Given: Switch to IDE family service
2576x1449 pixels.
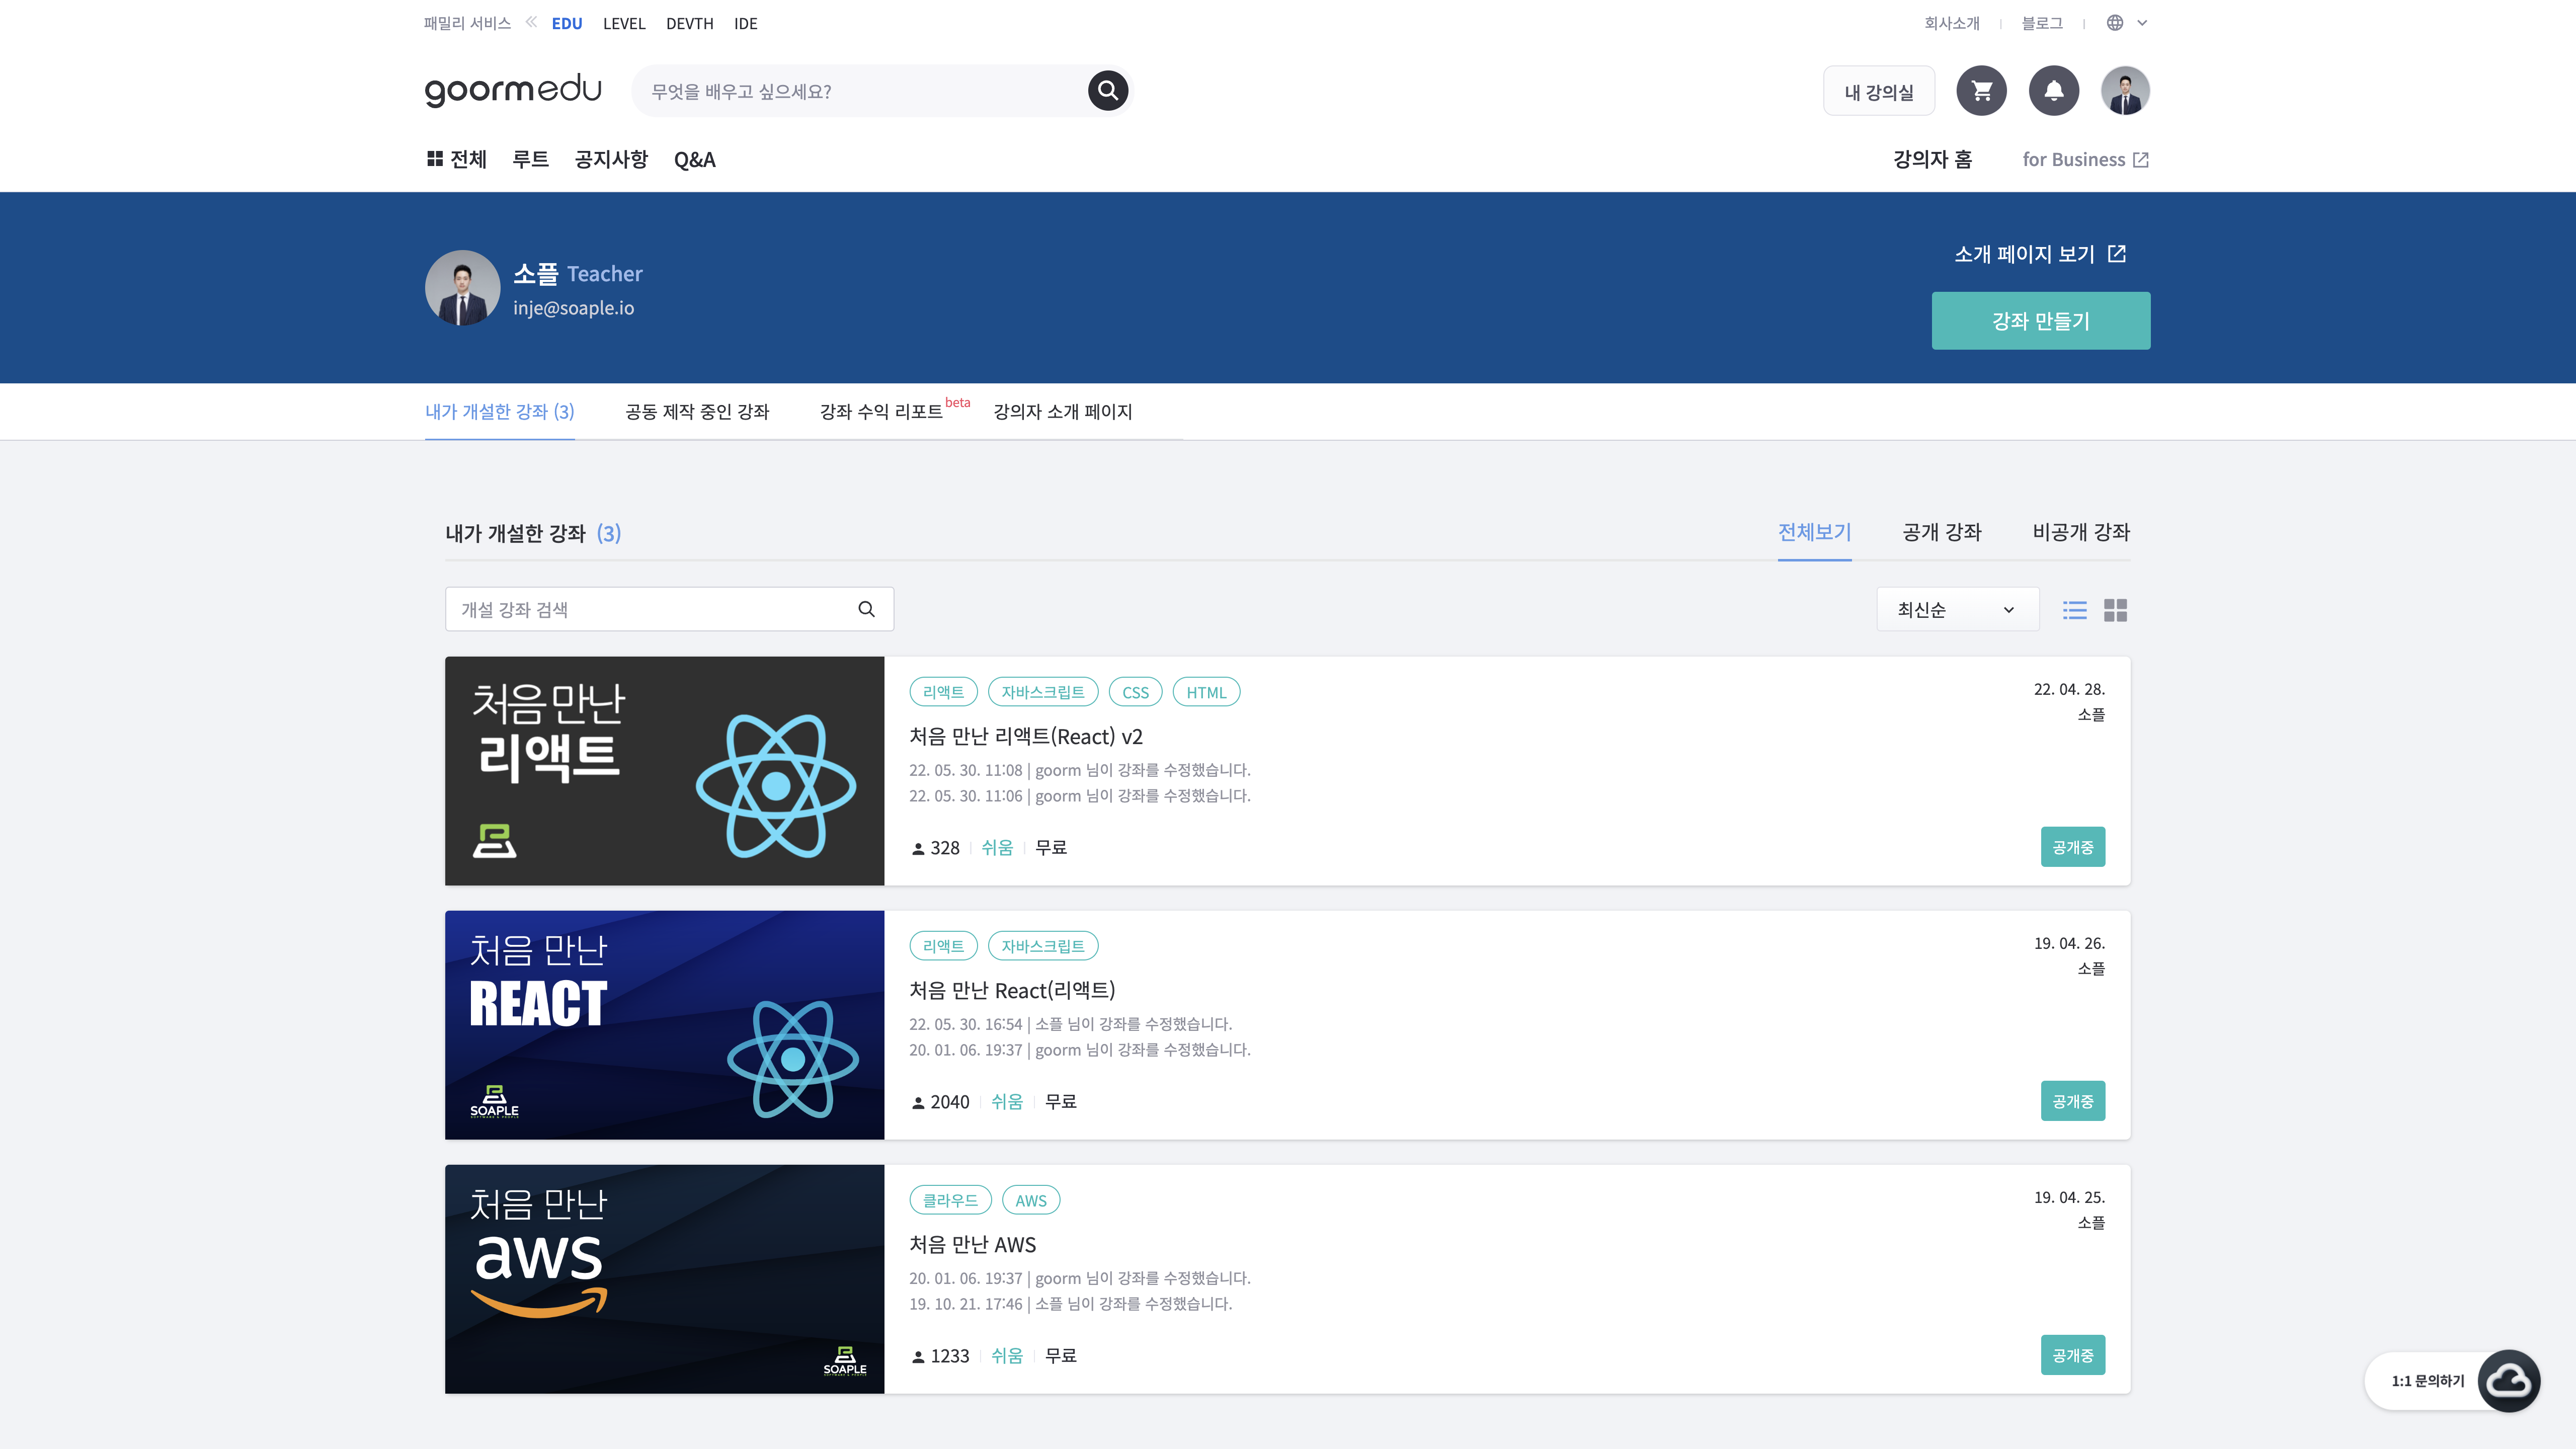Looking at the screenshot, I should click(x=745, y=24).
